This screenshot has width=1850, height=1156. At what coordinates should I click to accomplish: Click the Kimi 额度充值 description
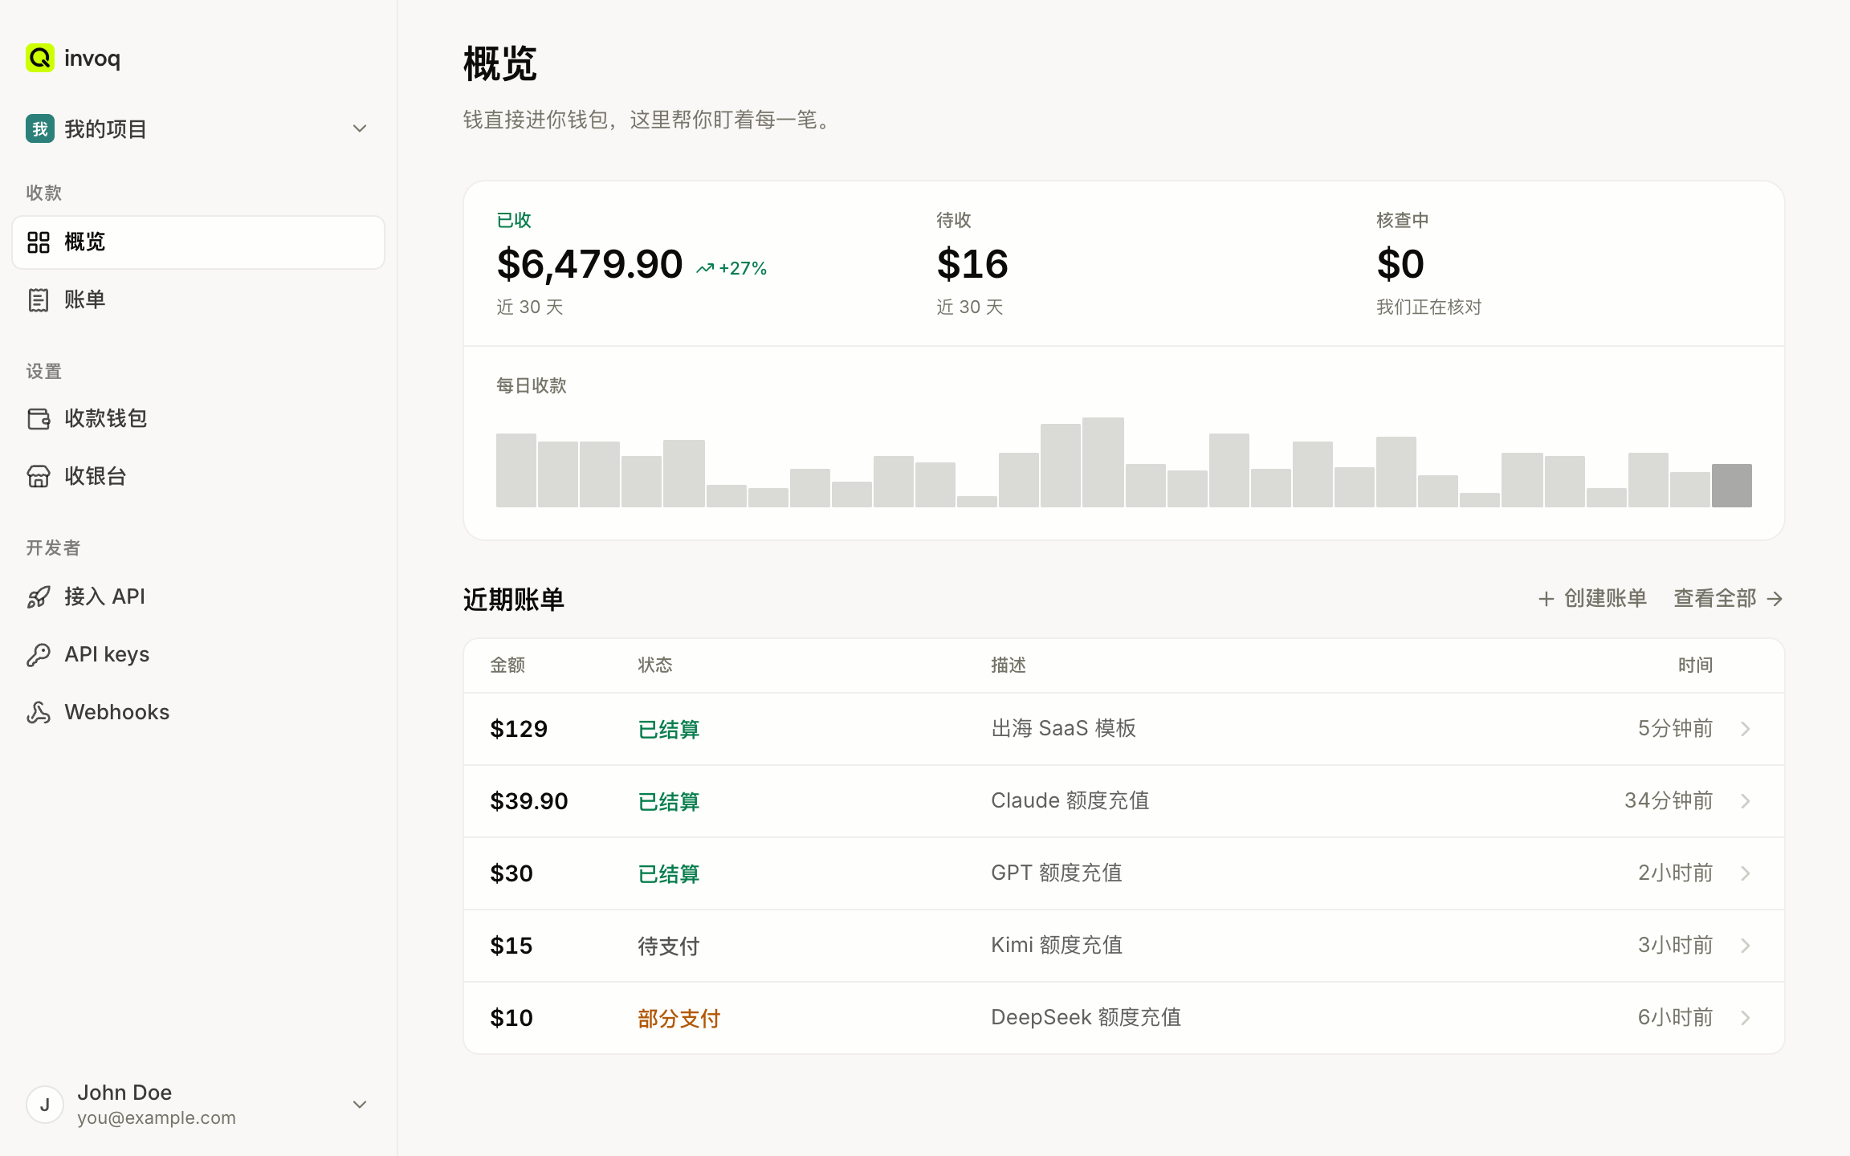coord(1057,945)
